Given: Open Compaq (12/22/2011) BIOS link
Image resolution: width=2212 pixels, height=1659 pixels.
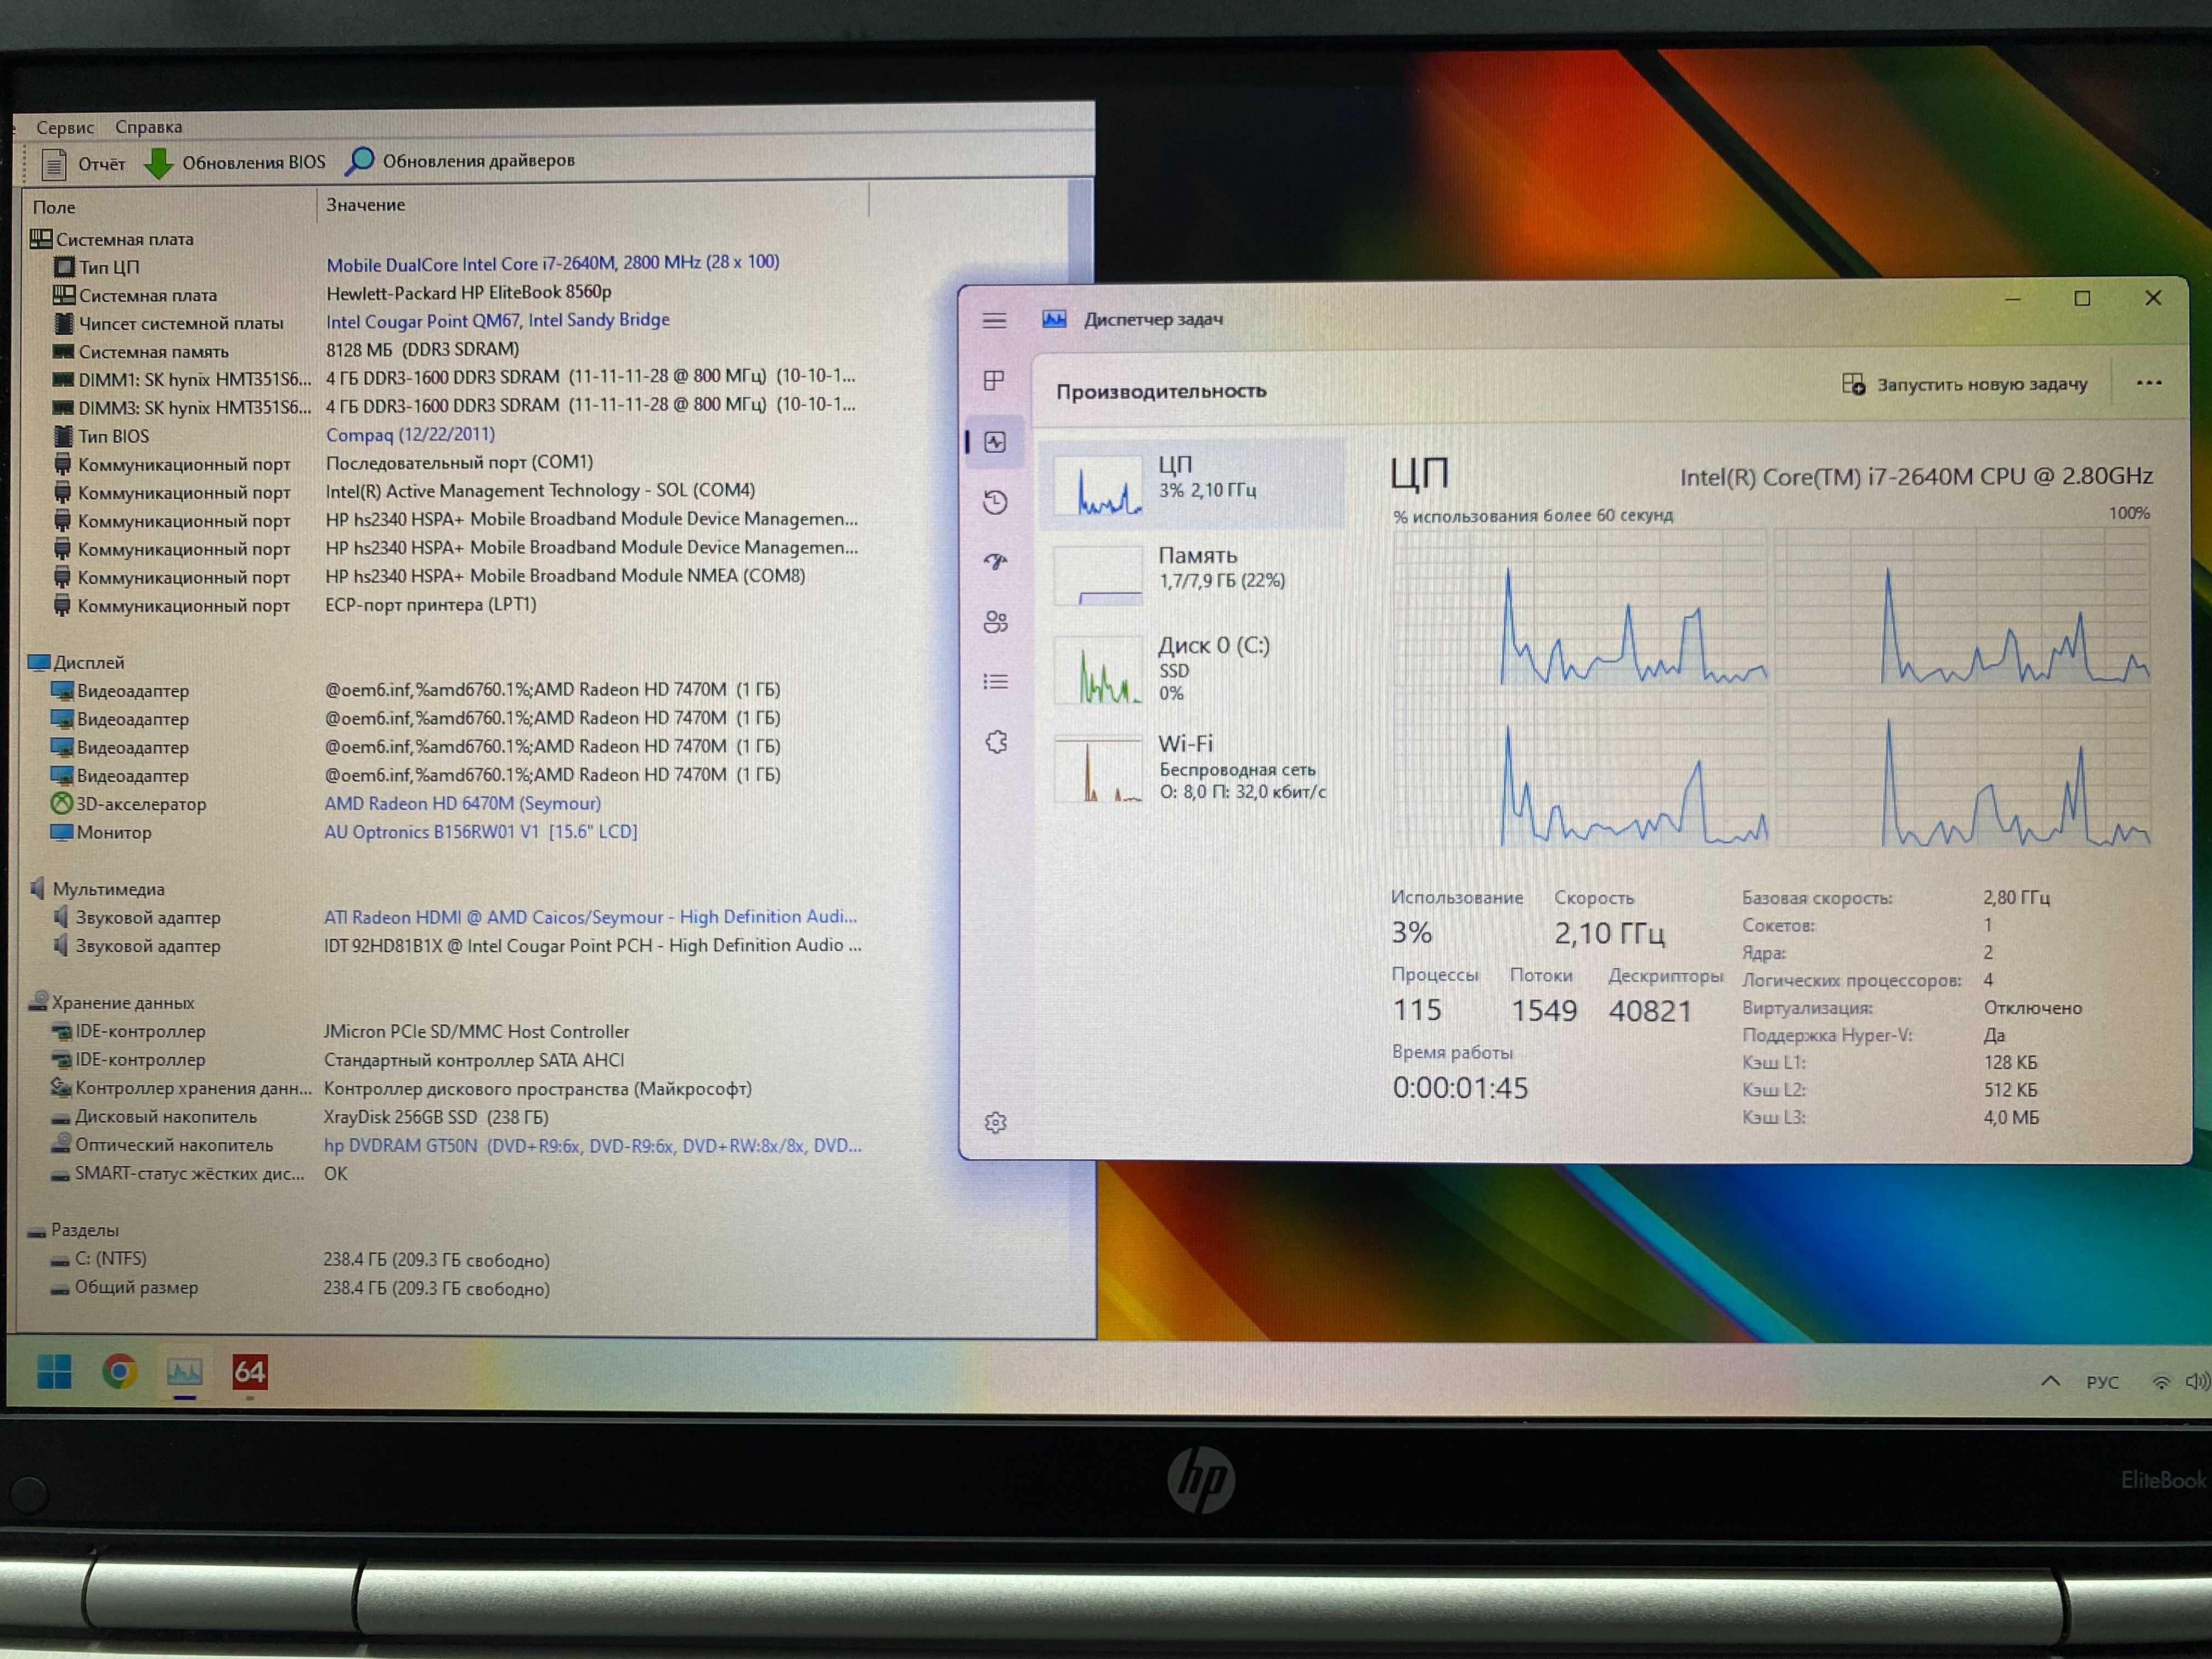Looking at the screenshot, I should 410,434.
